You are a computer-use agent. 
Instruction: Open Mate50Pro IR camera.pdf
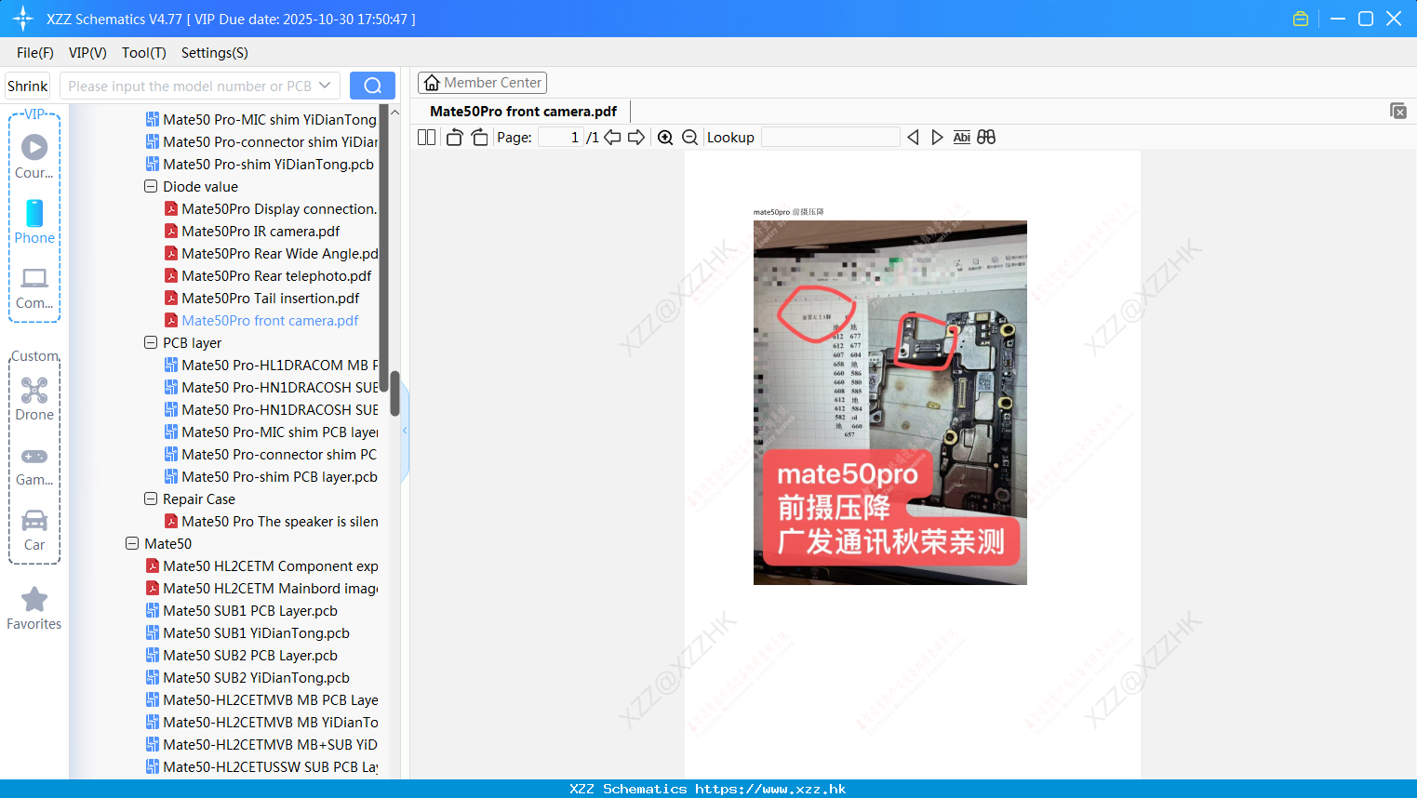click(x=261, y=231)
